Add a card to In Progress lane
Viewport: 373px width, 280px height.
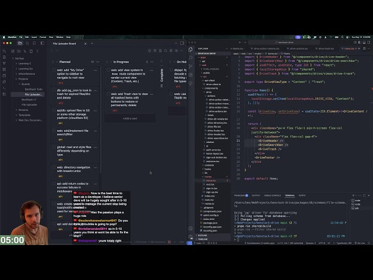pyautogui.click(x=130, y=118)
